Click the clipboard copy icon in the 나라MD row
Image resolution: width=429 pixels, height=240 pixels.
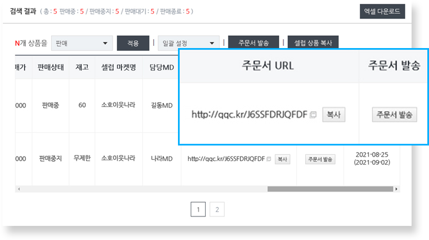(x=268, y=159)
